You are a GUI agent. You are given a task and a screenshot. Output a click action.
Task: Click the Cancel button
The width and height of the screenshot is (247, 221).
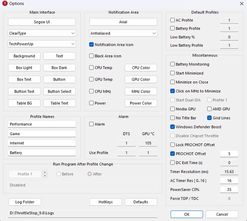(222, 214)
